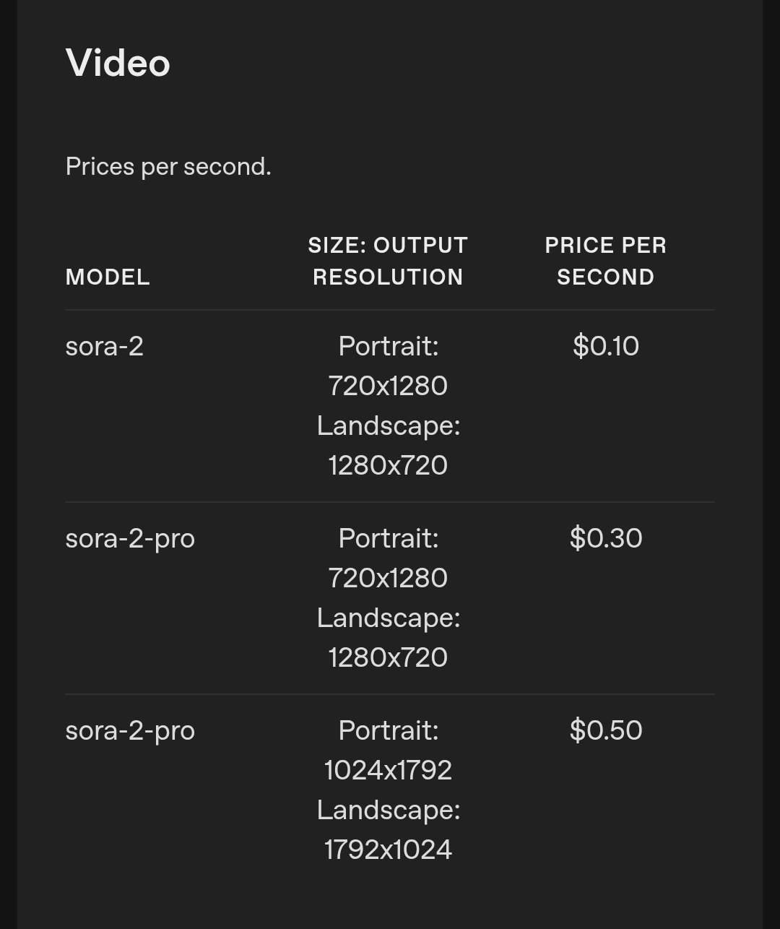This screenshot has width=780, height=929.
Task: Select the sora-2 model name
Action: point(105,346)
